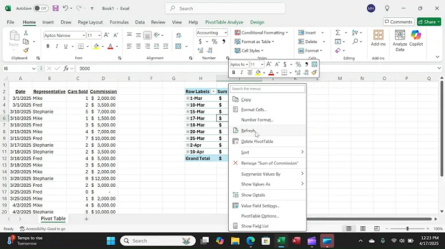Image resolution: width=445 pixels, height=249 pixels.
Task: Expand the 17-Mar pivot row
Action: [188, 118]
